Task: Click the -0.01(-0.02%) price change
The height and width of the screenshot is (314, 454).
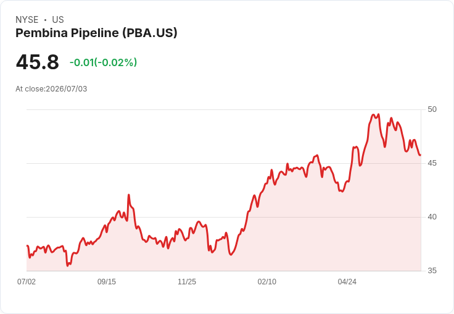Action: coord(104,62)
